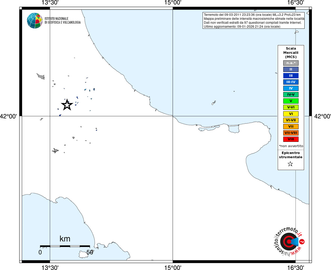Viewport: 331px width, 270px height.
Task: Click the bottom 16°30' longitude label
Action: point(296,268)
